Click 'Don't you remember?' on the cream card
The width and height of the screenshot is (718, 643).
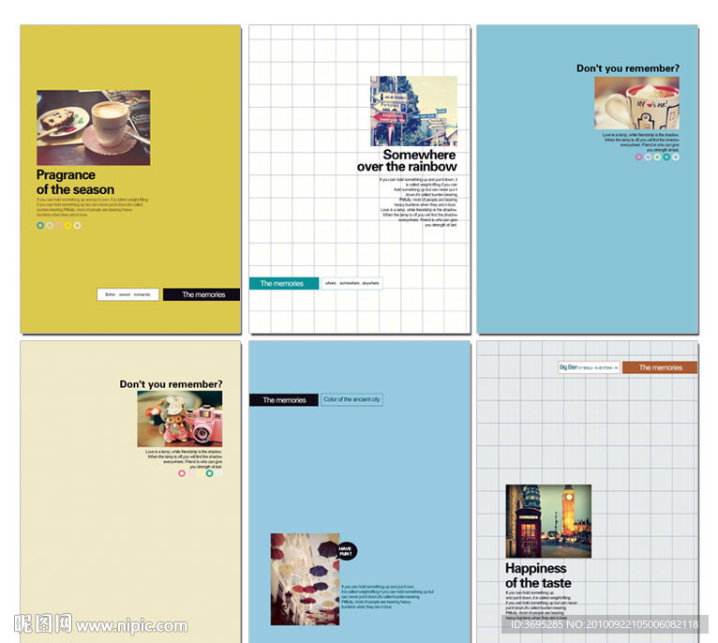click(171, 384)
